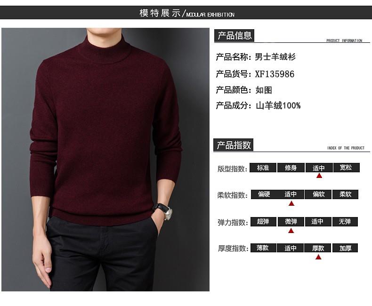372x306 pixels.
Task: Click the red triangle under 版型指数 适中
Action: pos(319,176)
